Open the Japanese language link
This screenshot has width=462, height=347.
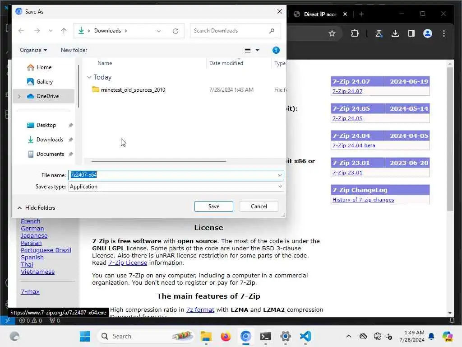point(34,236)
